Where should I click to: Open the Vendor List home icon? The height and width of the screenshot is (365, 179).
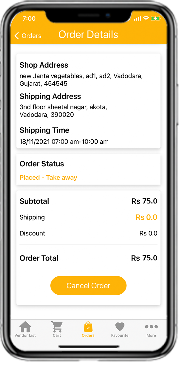[25, 327]
